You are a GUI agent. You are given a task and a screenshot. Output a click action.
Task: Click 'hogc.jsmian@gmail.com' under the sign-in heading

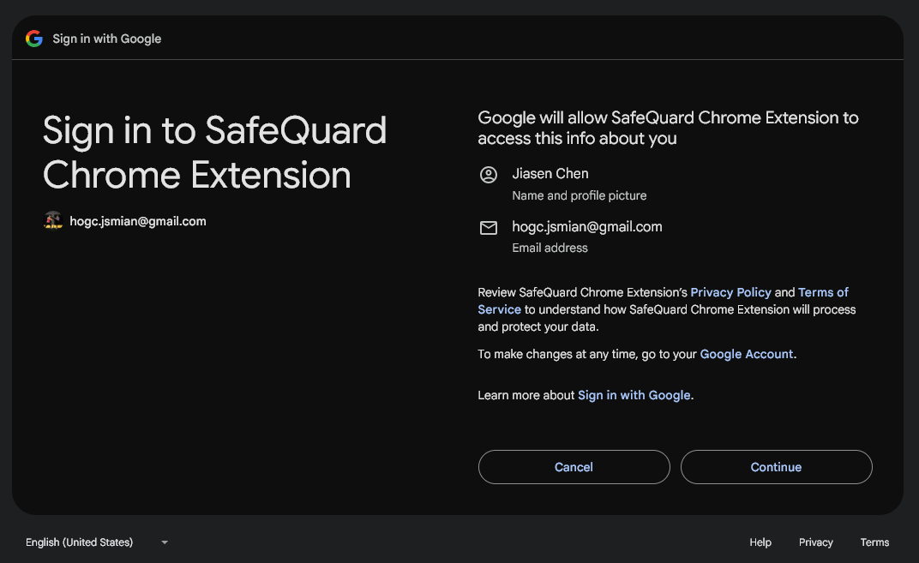pos(138,221)
